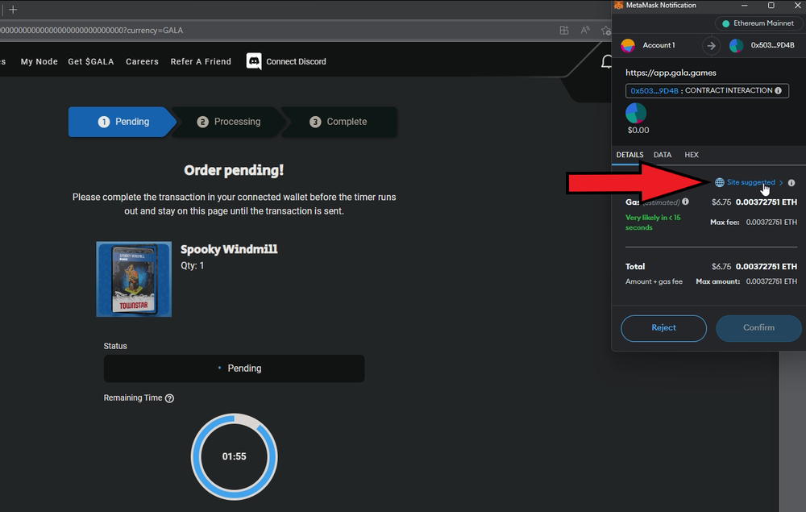This screenshot has width=806, height=512.
Task: Click the Max fee: label
Action: [725, 222]
